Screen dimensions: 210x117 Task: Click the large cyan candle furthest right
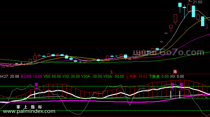203,21
